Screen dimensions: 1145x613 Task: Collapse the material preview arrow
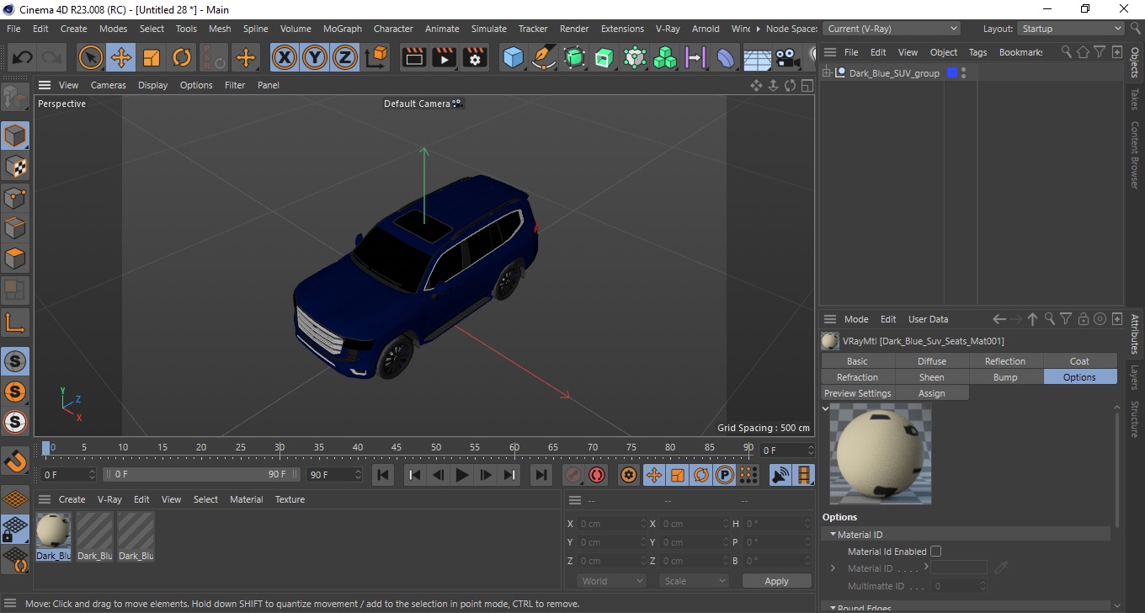[826, 408]
